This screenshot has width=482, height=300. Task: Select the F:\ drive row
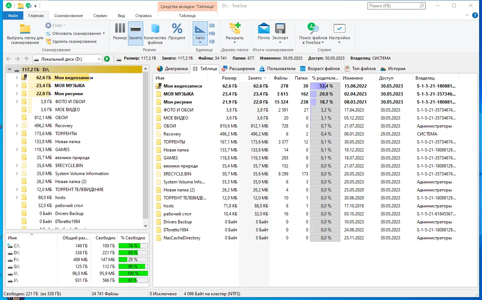[77, 260]
